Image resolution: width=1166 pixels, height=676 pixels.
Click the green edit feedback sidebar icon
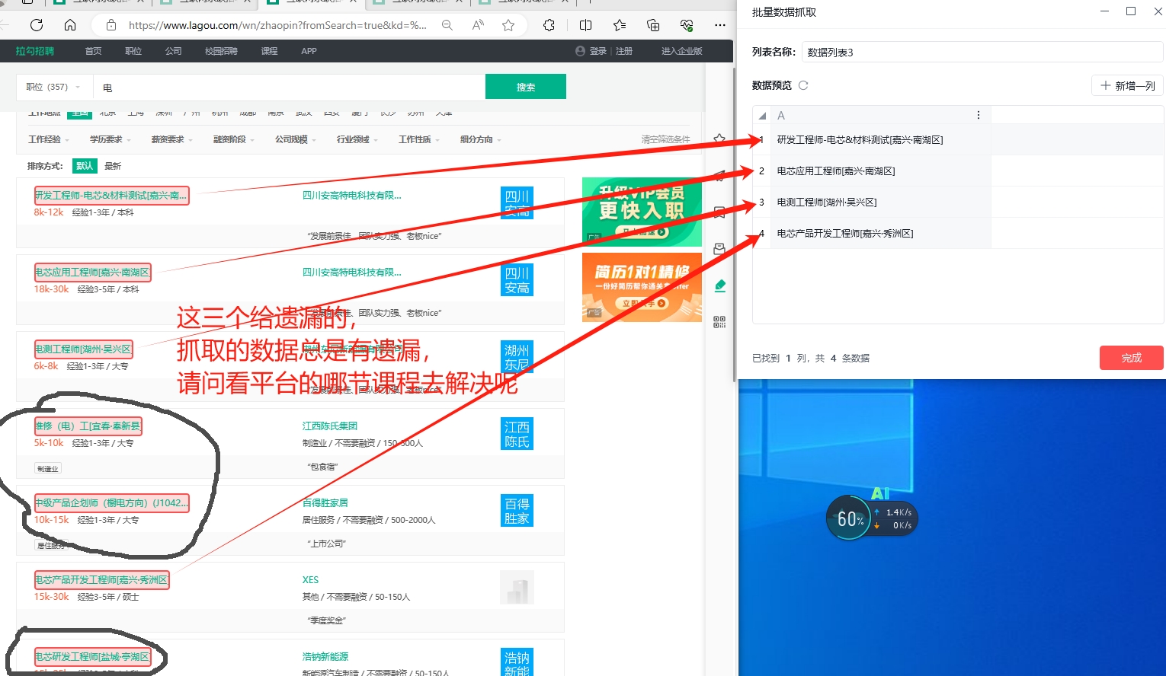(719, 285)
